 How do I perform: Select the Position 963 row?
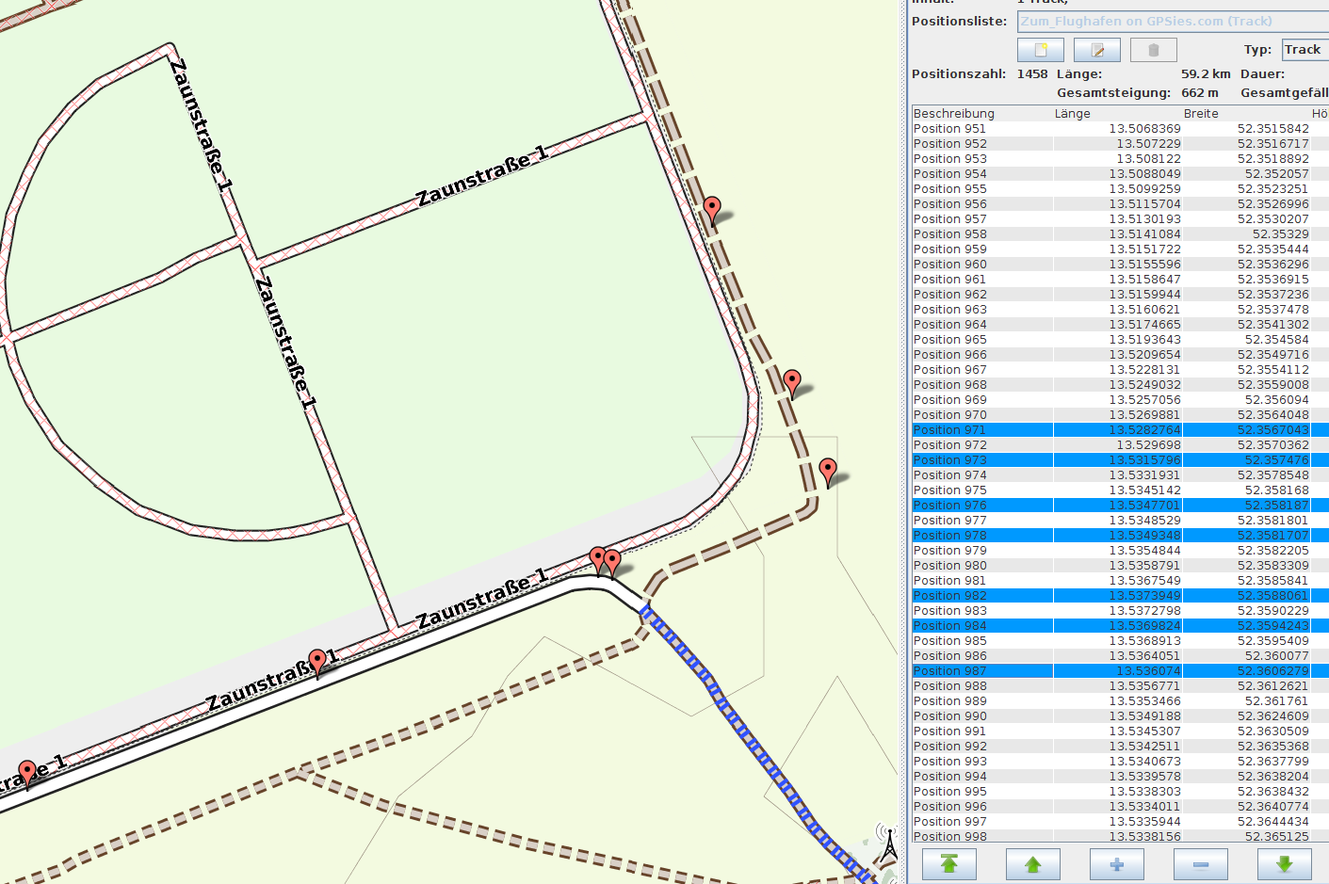pyautogui.click(x=1120, y=310)
